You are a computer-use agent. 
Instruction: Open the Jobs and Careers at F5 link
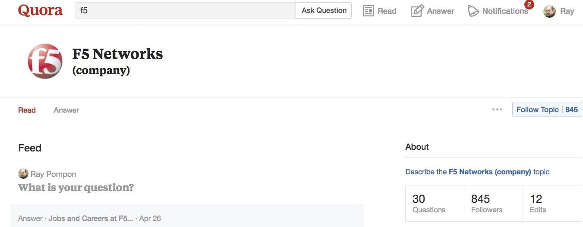click(91, 218)
